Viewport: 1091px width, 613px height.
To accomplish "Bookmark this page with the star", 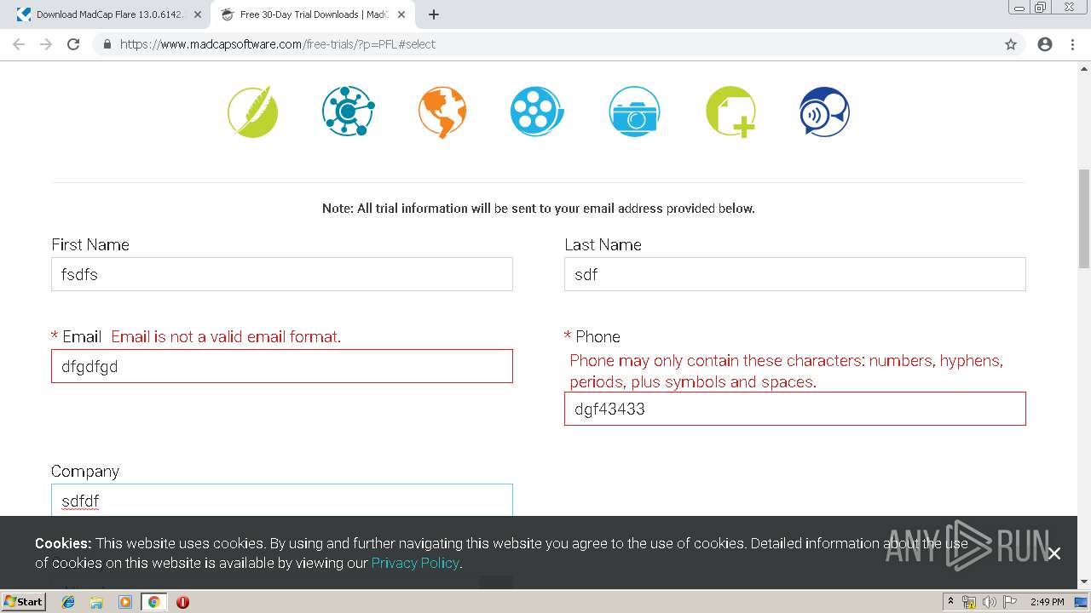I will click(1011, 44).
